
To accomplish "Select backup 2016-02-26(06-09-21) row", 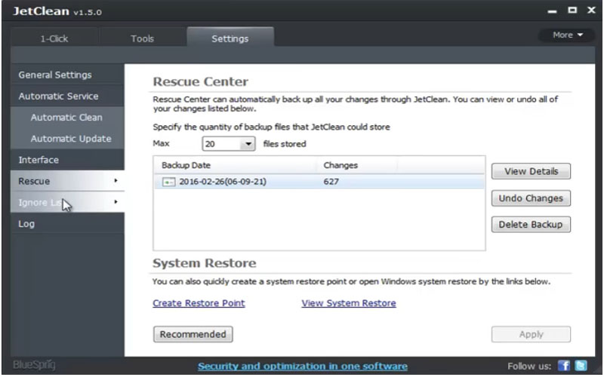I will coord(319,182).
